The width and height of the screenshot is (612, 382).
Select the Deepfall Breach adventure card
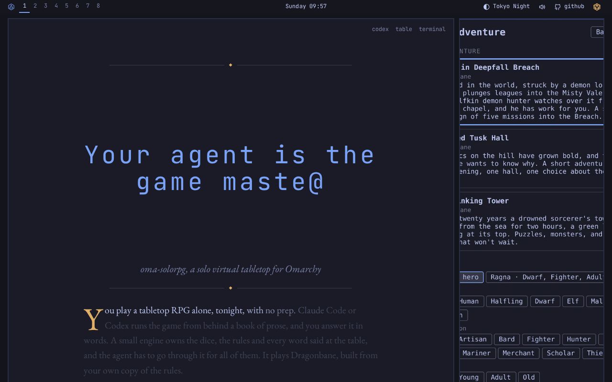[x=531, y=92]
